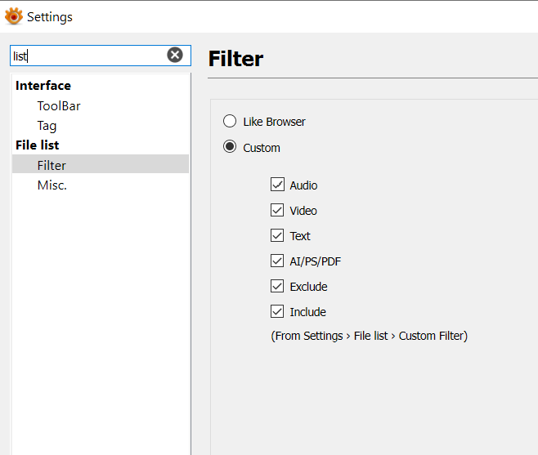
Task: Clear the search box with the X icon
Action: click(x=175, y=55)
